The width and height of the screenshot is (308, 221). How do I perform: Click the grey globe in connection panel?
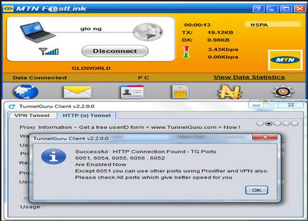click(x=148, y=32)
